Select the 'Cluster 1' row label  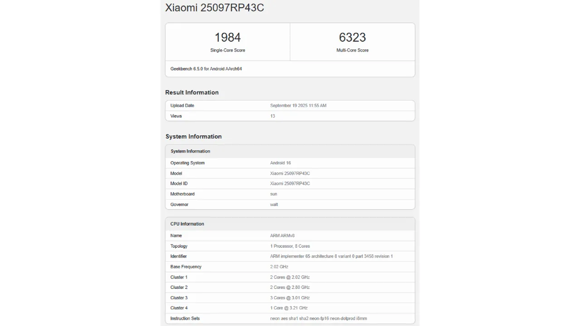[x=179, y=277]
